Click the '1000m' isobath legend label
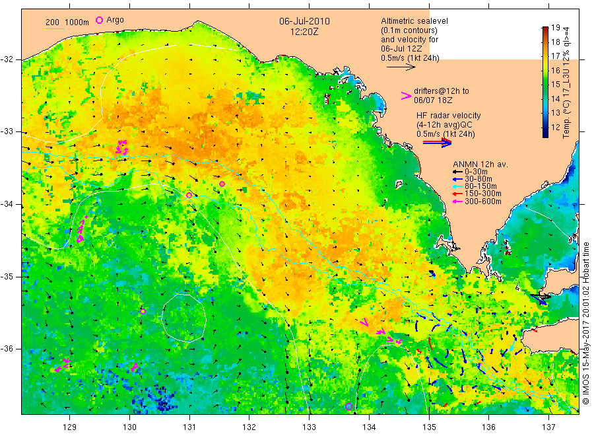The width and height of the screenshot is (594, 436). [77, 22]
